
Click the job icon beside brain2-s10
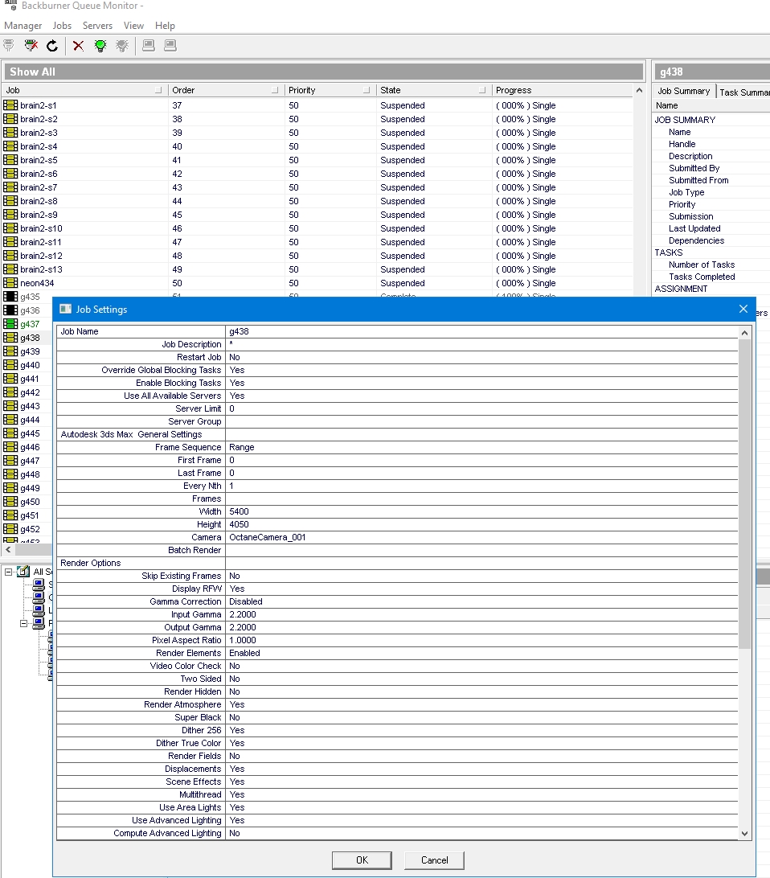pyautogui.click(x=10, y=228)
